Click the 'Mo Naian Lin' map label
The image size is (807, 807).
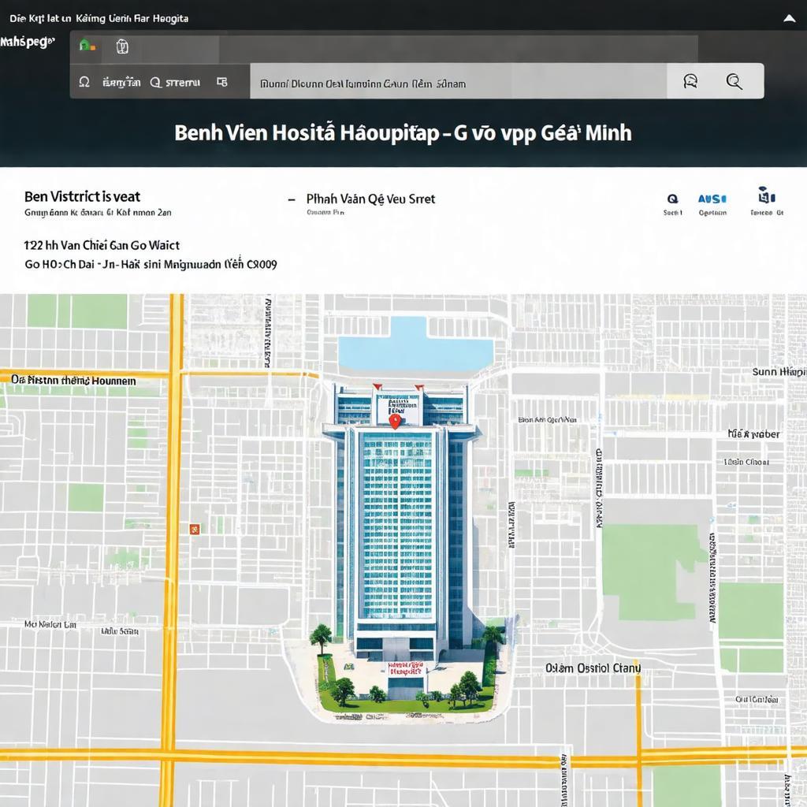pos(50,624)
